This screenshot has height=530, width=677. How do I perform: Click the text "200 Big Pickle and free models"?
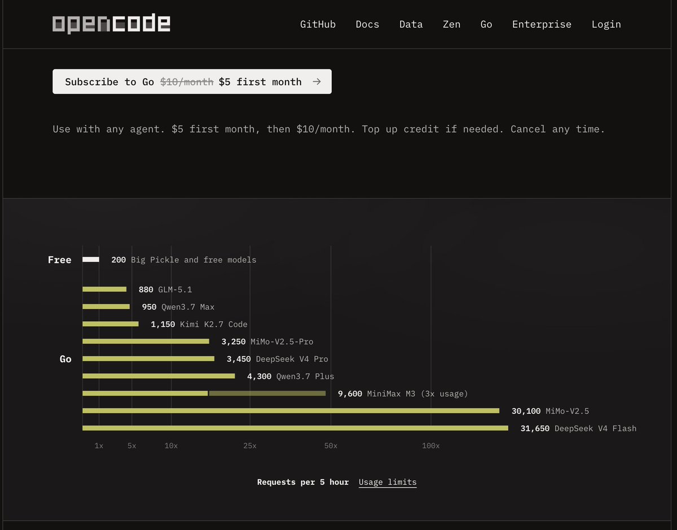point(184,260)
